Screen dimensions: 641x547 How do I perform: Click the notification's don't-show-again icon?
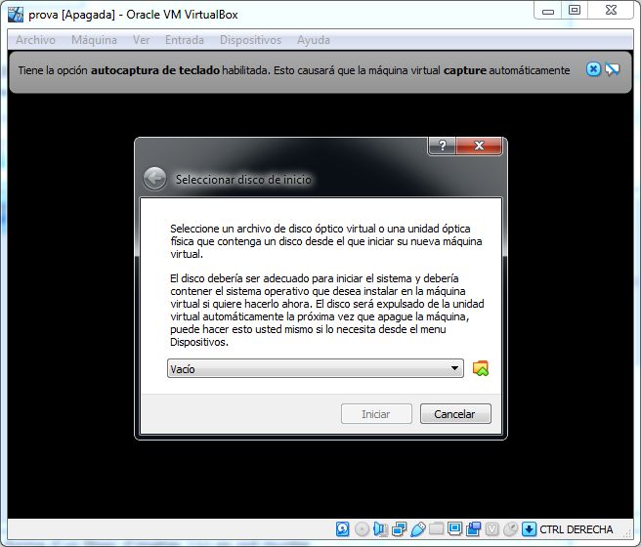coord(613,69)
